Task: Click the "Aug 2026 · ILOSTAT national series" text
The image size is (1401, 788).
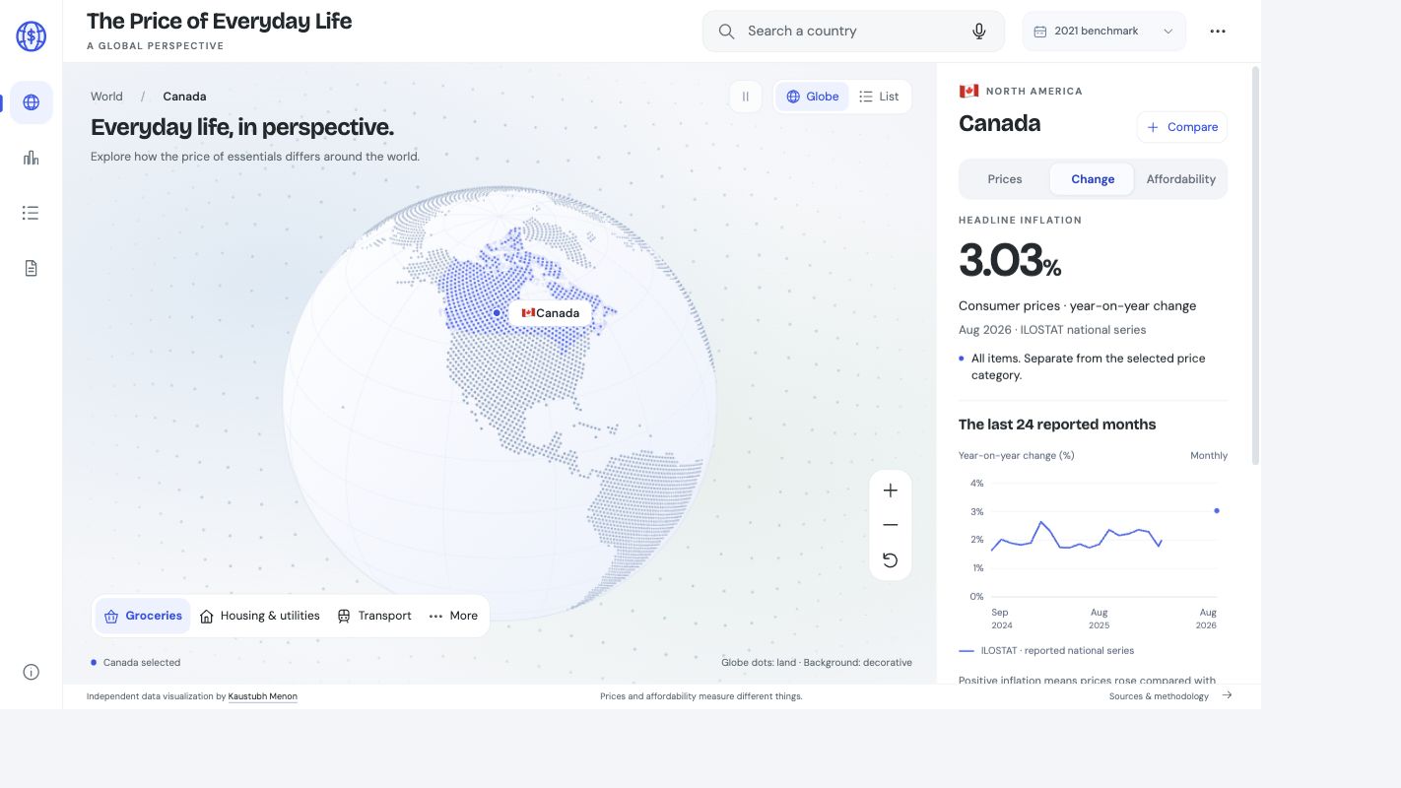Action: [x=1052, y=330]
